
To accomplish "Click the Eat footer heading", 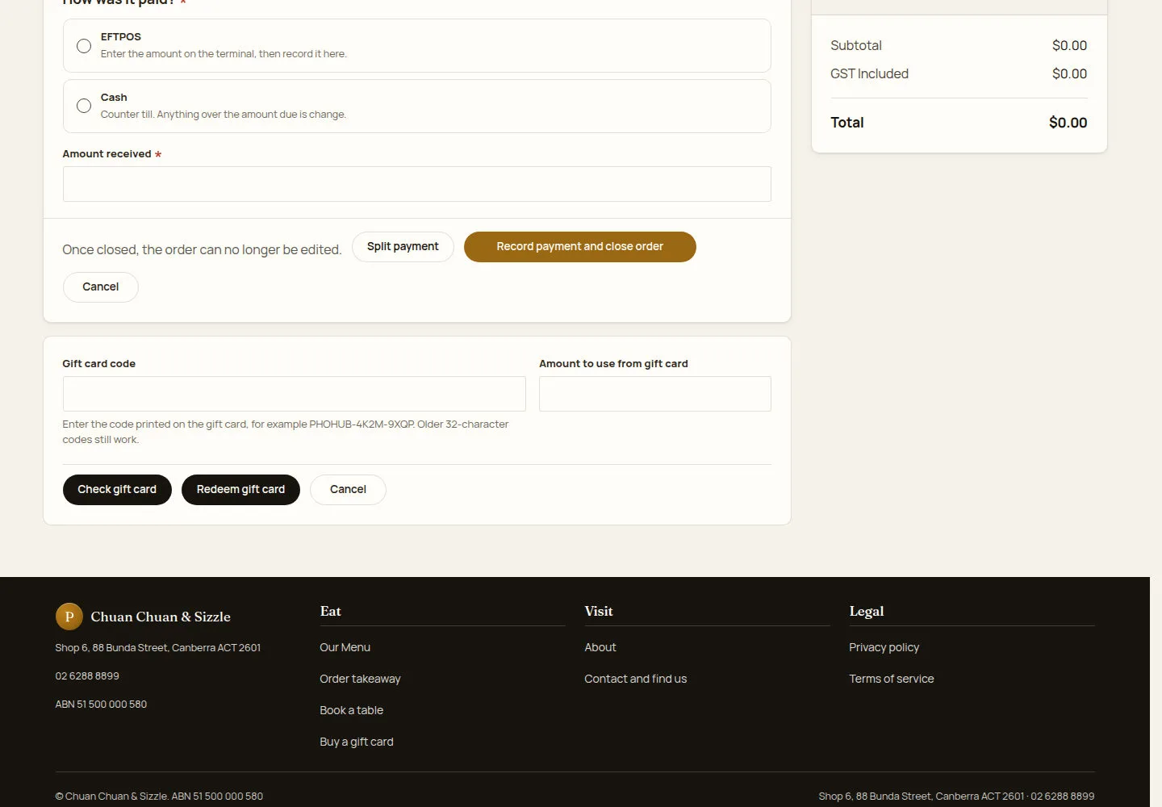I will click(331, 612).
